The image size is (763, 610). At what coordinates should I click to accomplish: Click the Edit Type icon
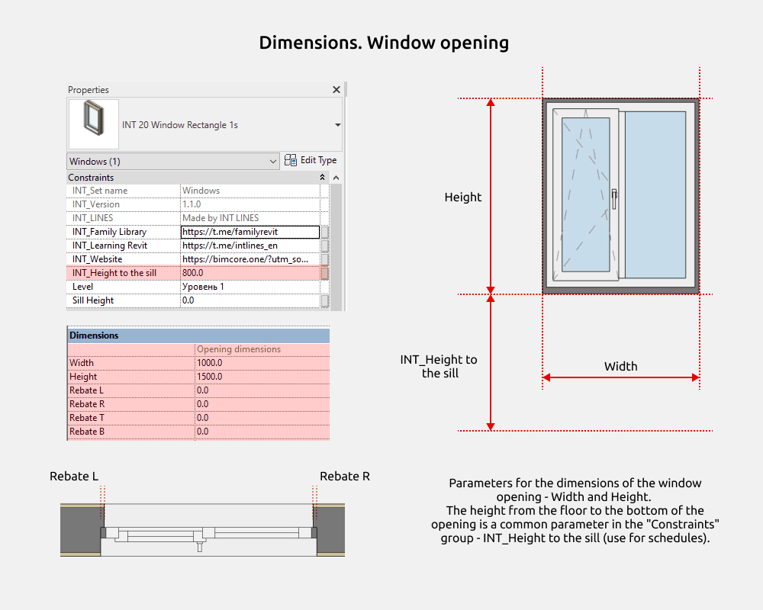click(x=291, y=160)
